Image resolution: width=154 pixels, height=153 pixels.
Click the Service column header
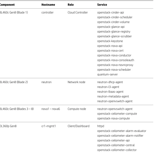click(102, 5)
